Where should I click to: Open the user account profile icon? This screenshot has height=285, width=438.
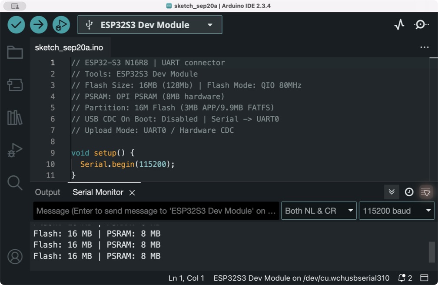click(15, 256)
